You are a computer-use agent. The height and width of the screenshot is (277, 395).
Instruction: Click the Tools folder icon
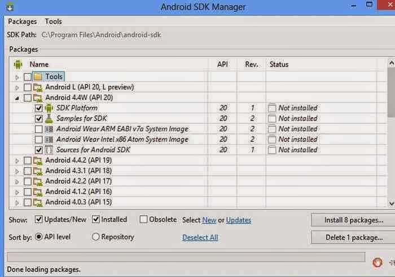[x=38, y=77]
